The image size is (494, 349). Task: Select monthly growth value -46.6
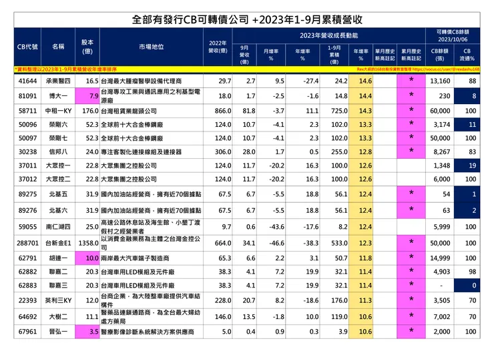tap(276, 243)
